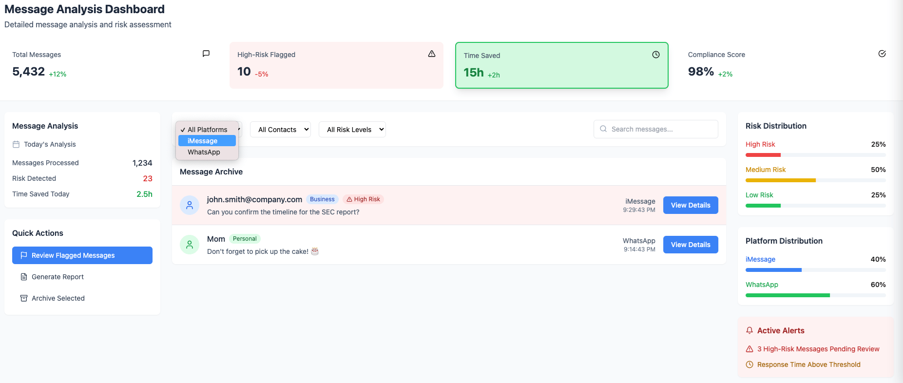Viewport: 903px width, 383px height.
Task: Open the All Contacts dropdown
Action: coord(280,130)
